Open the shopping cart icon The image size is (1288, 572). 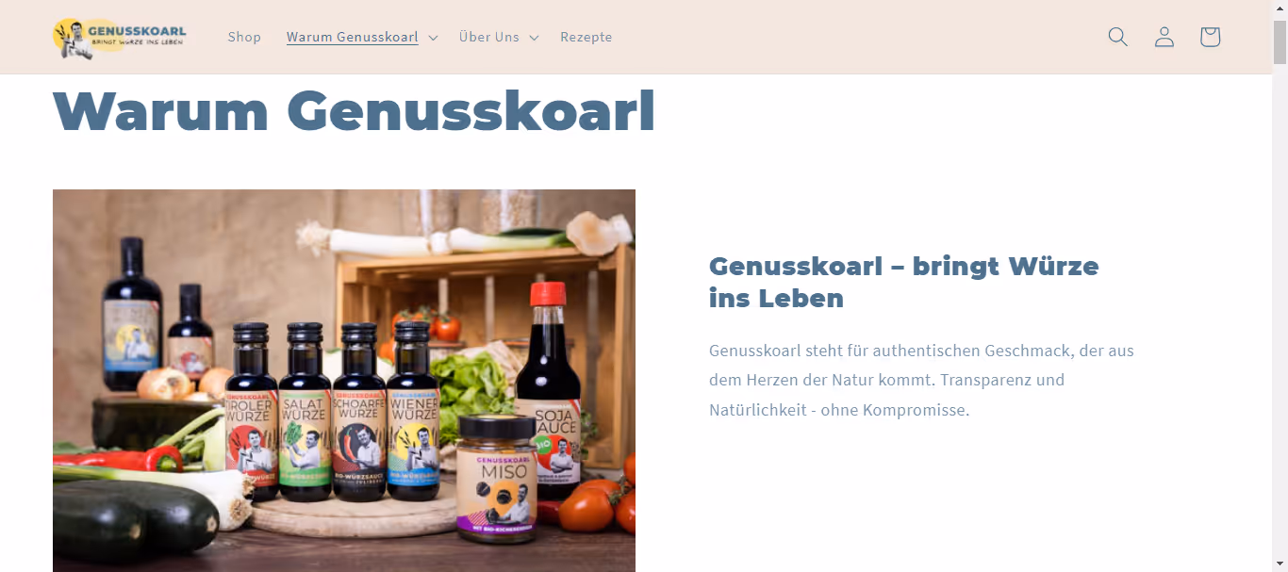pyautogui.click(x=1210, y=37)
